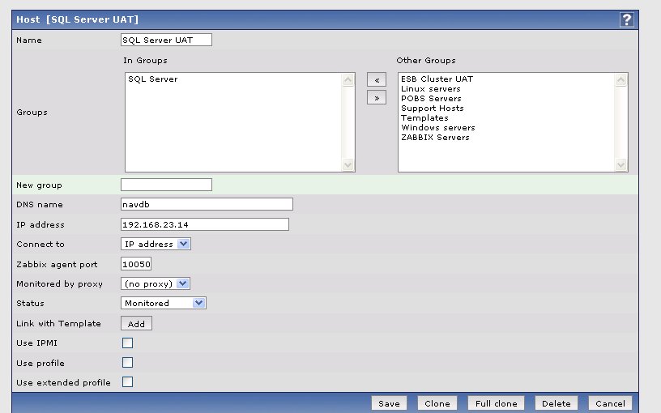Add a linked template

tap(136, 324)
